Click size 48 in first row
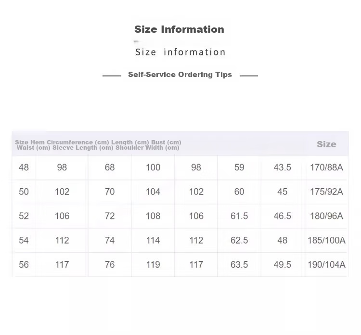The image size is (361, 335). pyautogui.click(x=24, y=167)
